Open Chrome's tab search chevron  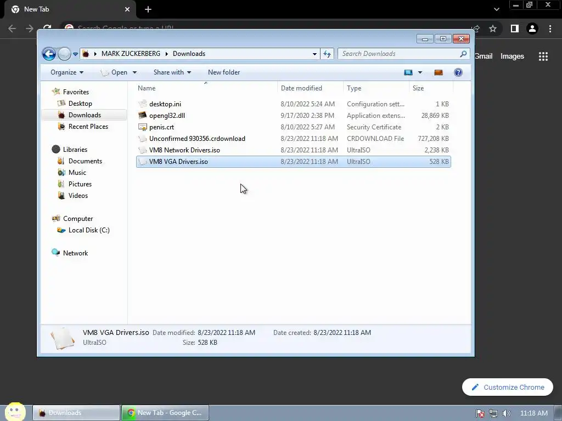pyautogui.click(x=496, y=9)
